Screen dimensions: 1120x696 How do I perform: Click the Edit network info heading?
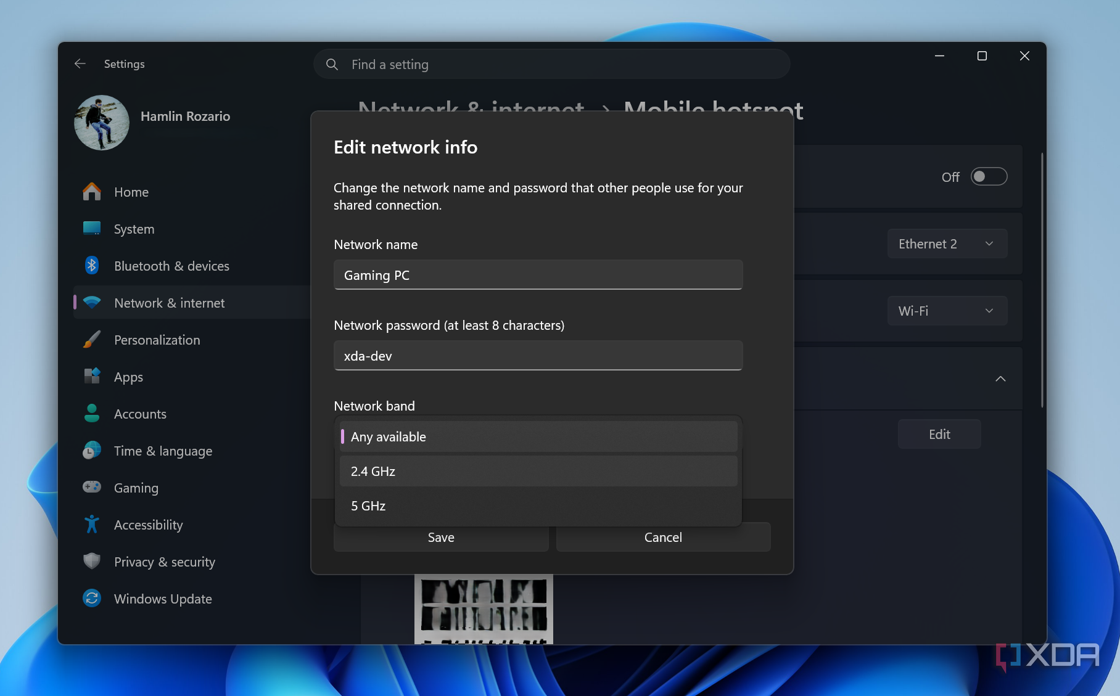[x=405, y=147]
